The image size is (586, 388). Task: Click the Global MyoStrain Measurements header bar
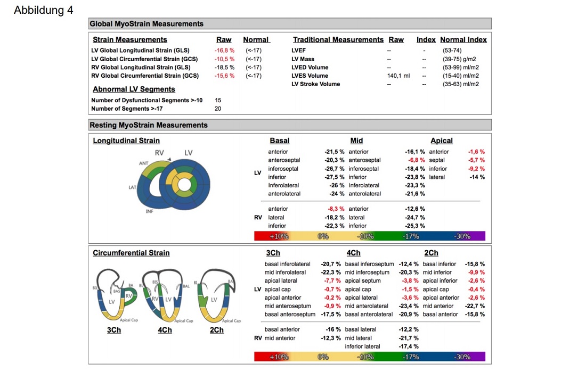click(290, 24)
